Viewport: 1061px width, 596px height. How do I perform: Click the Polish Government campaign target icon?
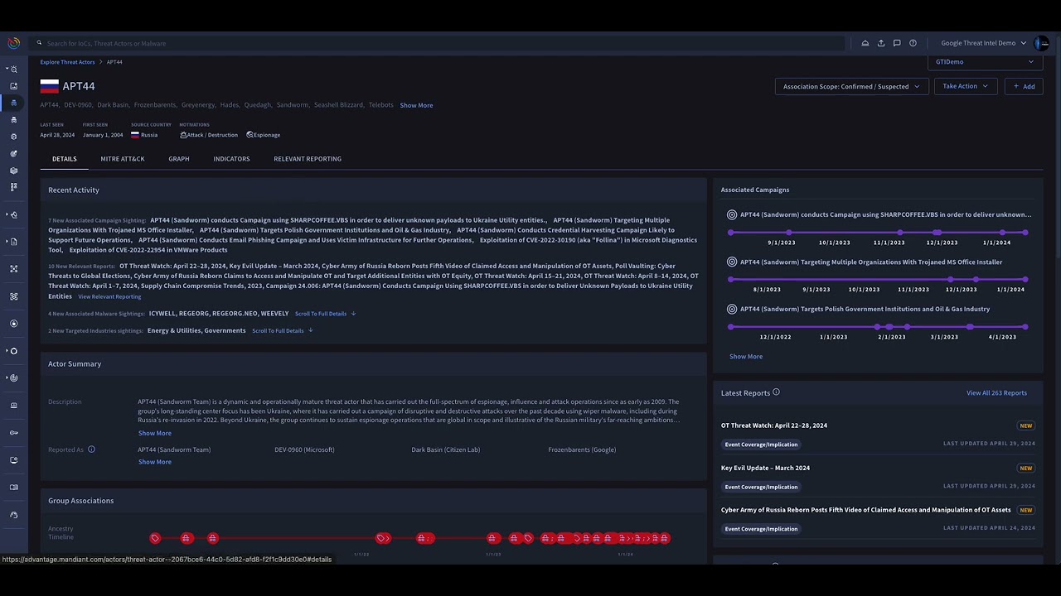732,309
